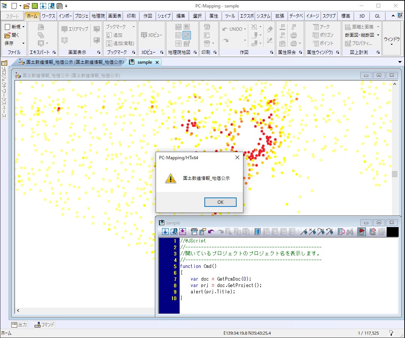The height and width of the screenshot is (338, 405).
Task: Click the open folder icon in quick access toolbar
Action: point(26,6)
